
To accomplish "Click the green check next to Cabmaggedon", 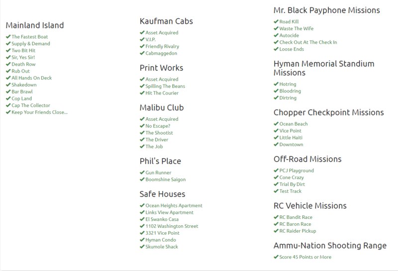I will click(x=142, y=53).
